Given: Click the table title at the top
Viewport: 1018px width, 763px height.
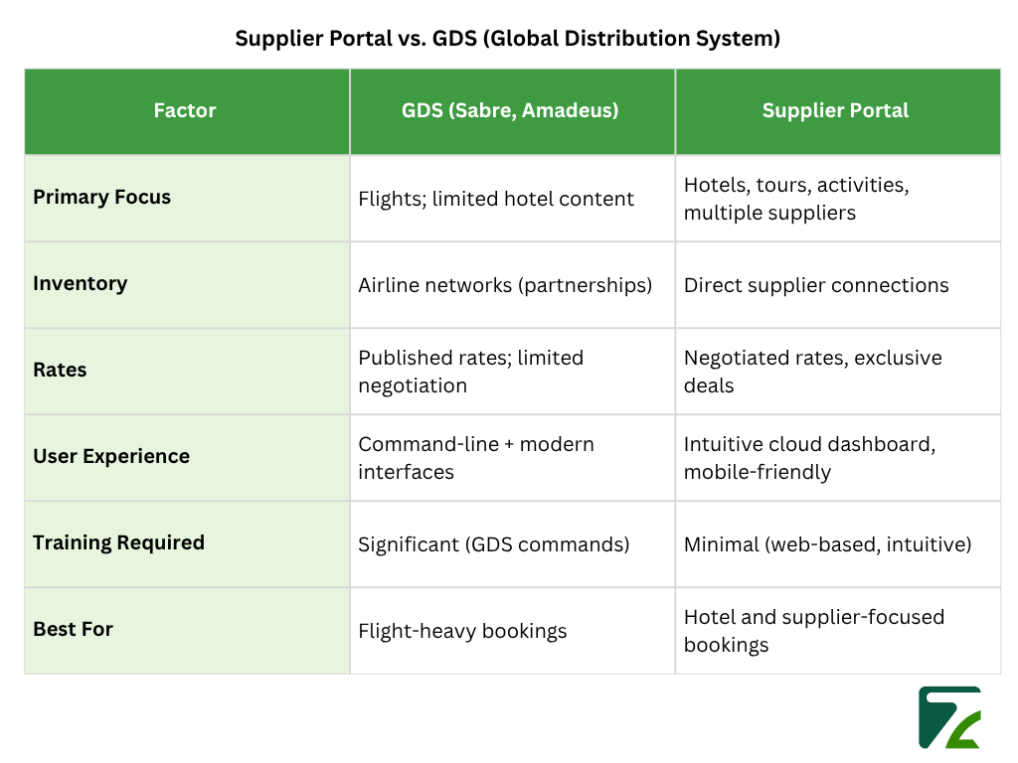Looking at the screenshot, I should 508,38.
